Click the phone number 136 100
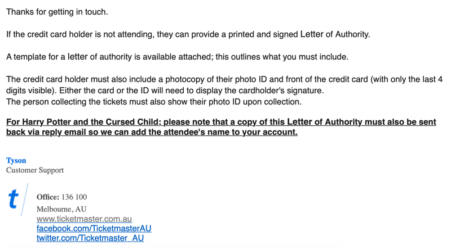The image size is (451, 249). (x=74, y=197)
